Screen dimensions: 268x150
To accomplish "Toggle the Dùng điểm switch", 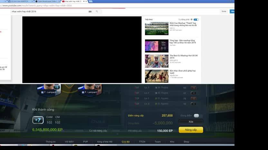I will point(196,116).
